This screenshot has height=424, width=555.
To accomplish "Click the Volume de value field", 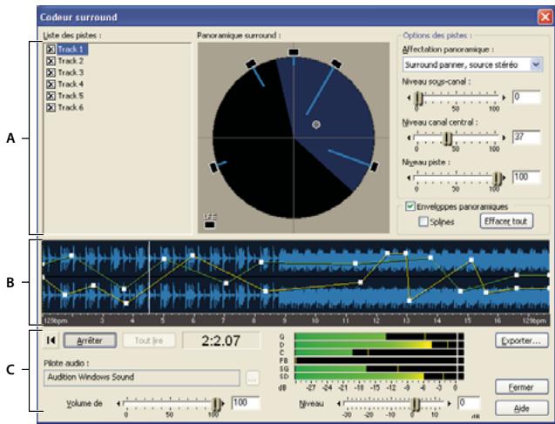I will (246, 403).
